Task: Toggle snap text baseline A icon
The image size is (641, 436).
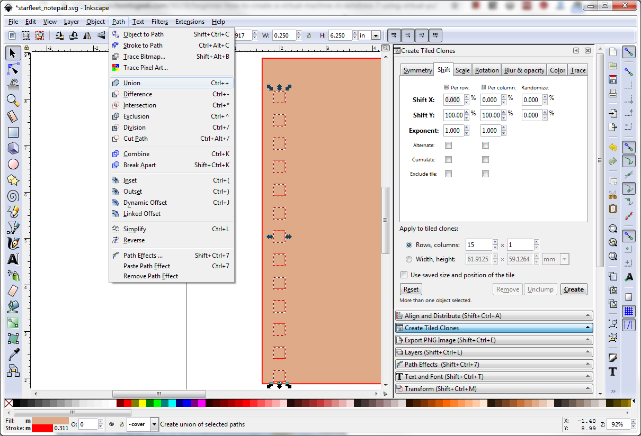Action: (x=629, y=277)
